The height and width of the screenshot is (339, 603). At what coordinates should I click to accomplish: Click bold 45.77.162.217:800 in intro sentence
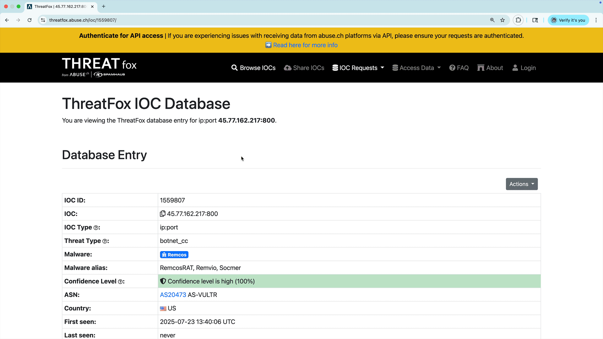click(x=247, y=121)
